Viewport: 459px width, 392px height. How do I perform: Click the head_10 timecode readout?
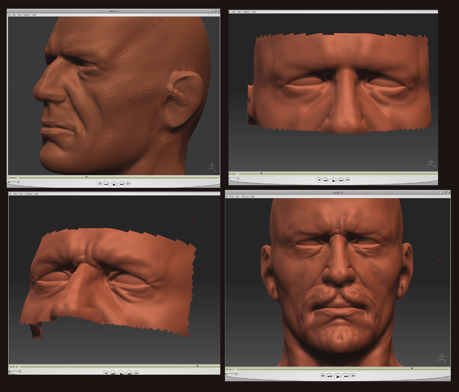pos(231,369)
